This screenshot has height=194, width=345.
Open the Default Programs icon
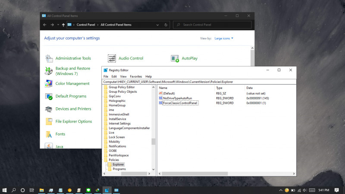tap(49, 96)
